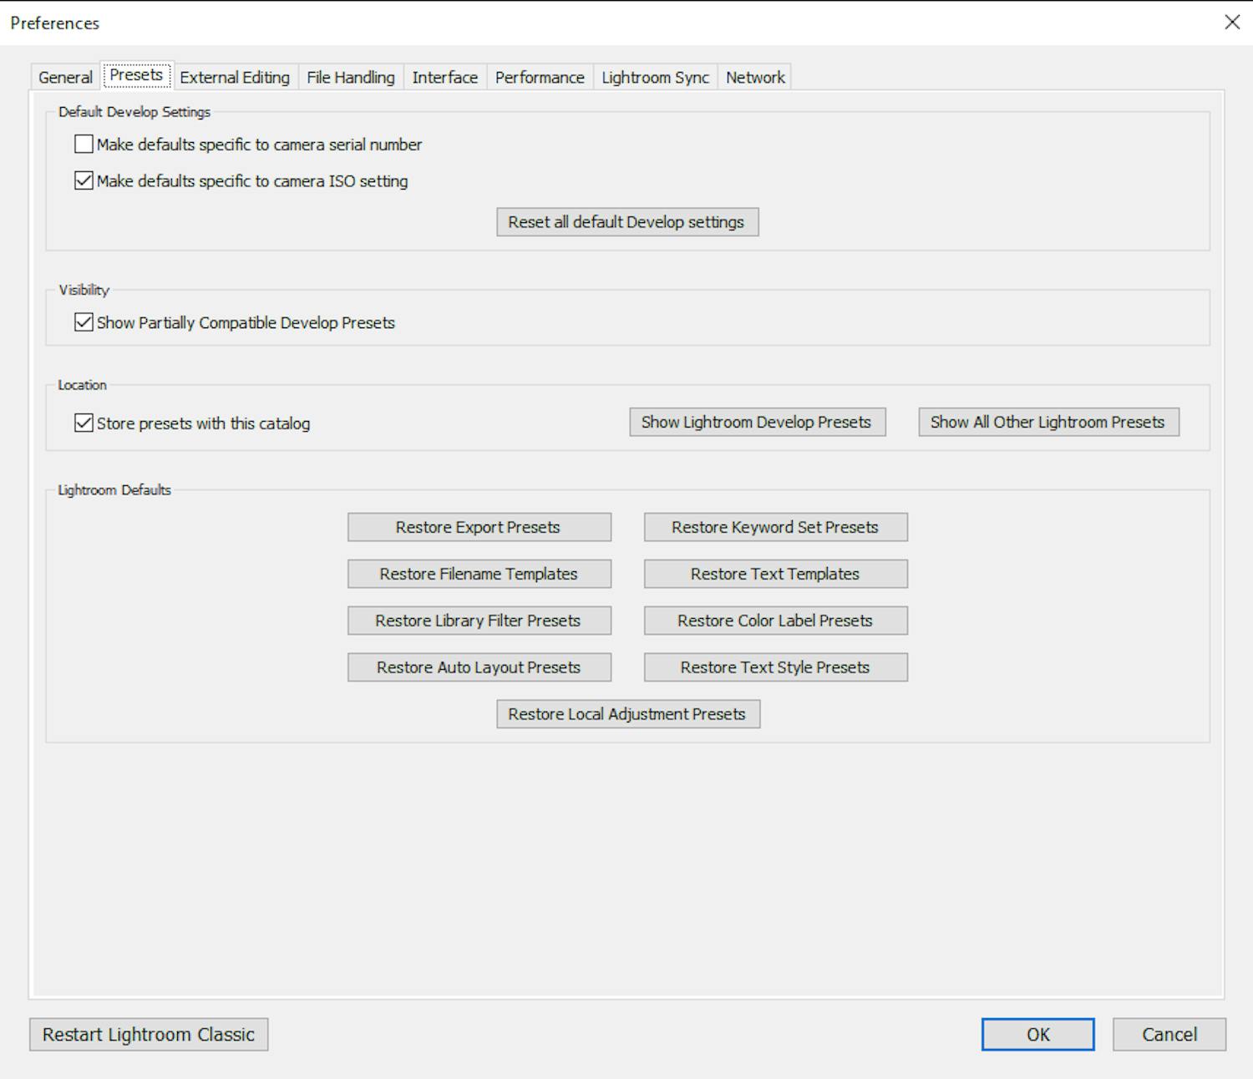Open the External Editing tab
1253x1079 pixels.
235,78
